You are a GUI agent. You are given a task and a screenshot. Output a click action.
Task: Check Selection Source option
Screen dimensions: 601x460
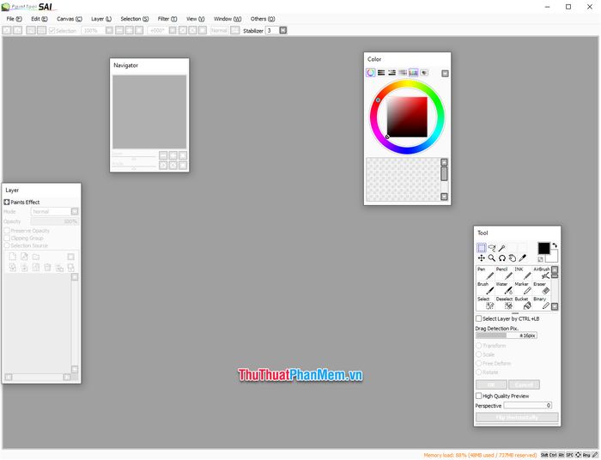(7, 245)
